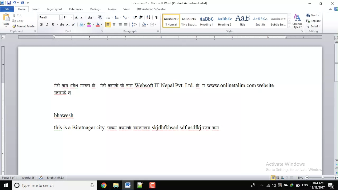Toggle Italic formatting

pyautogui.click(x=47, y=25)
